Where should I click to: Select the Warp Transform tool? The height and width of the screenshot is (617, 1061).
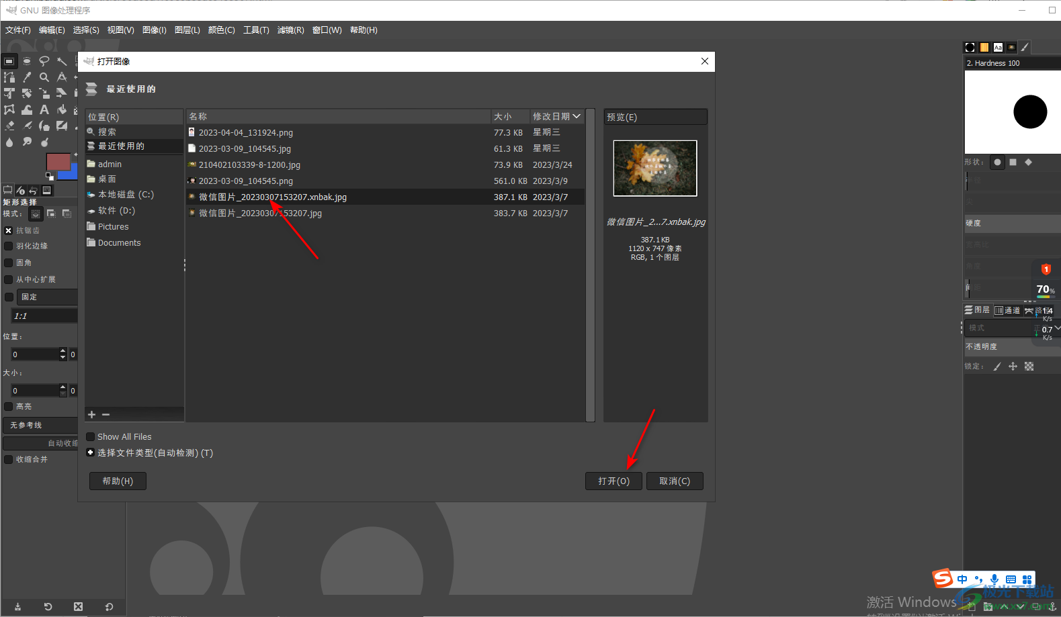[x=27, y=109]
